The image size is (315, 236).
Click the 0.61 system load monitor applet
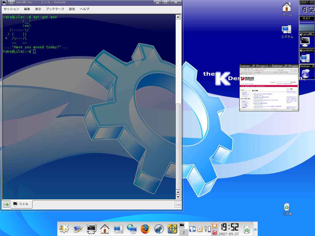(307, 24)
